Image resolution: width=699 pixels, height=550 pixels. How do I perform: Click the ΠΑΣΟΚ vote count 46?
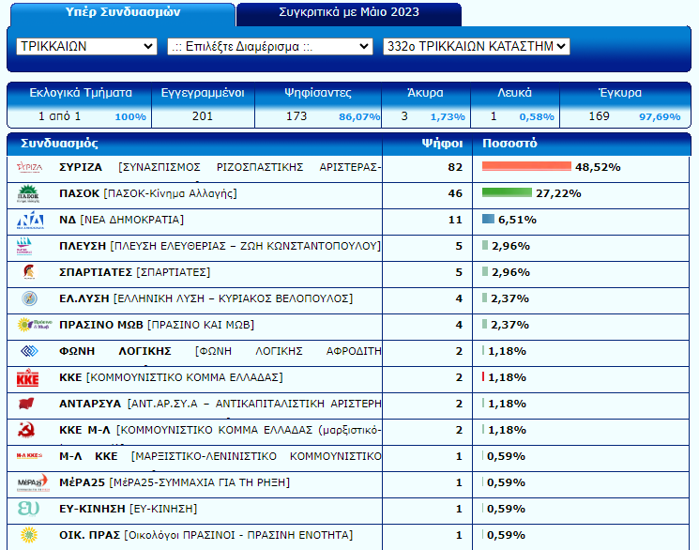(x=455, y=193)
